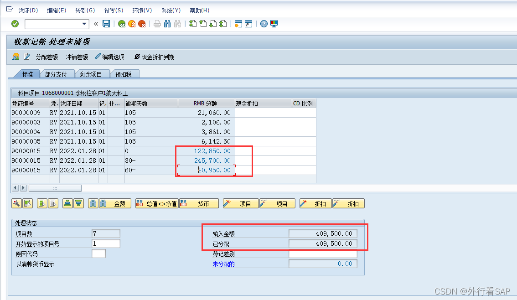Image resolution: width=517 pixels, height=300 pixels.
Task: Click into the 原因代码 input field
Action: [x=98, y=253]
